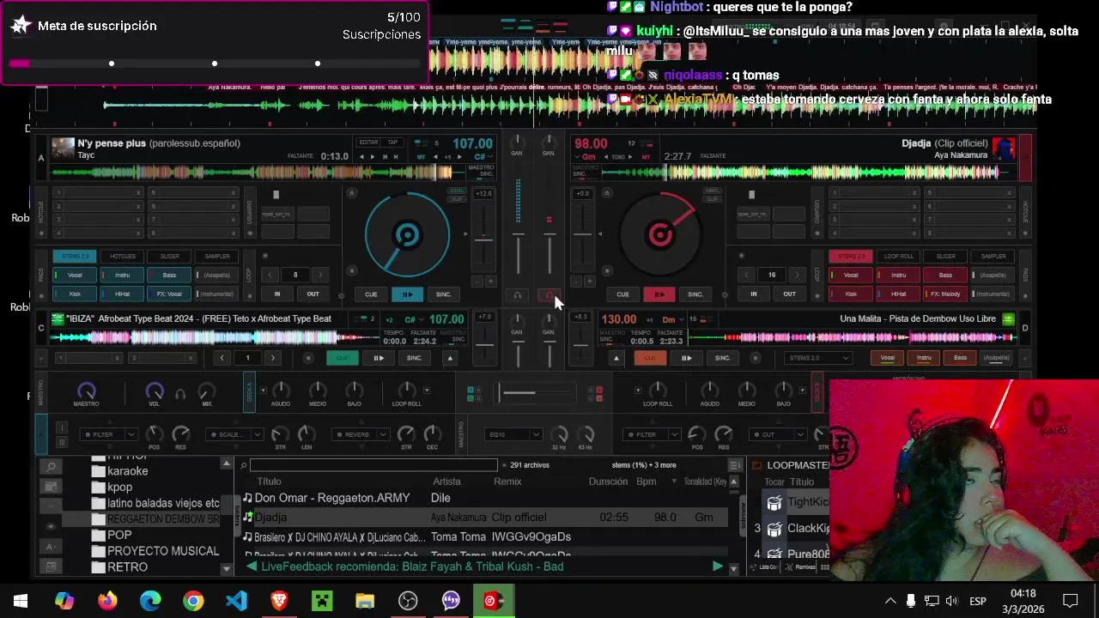
Task: Toggle Kick stem on deck A
Action: click(75, 294)
